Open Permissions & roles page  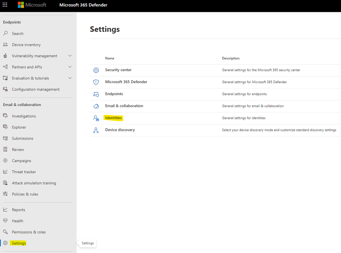coord(29,232)
